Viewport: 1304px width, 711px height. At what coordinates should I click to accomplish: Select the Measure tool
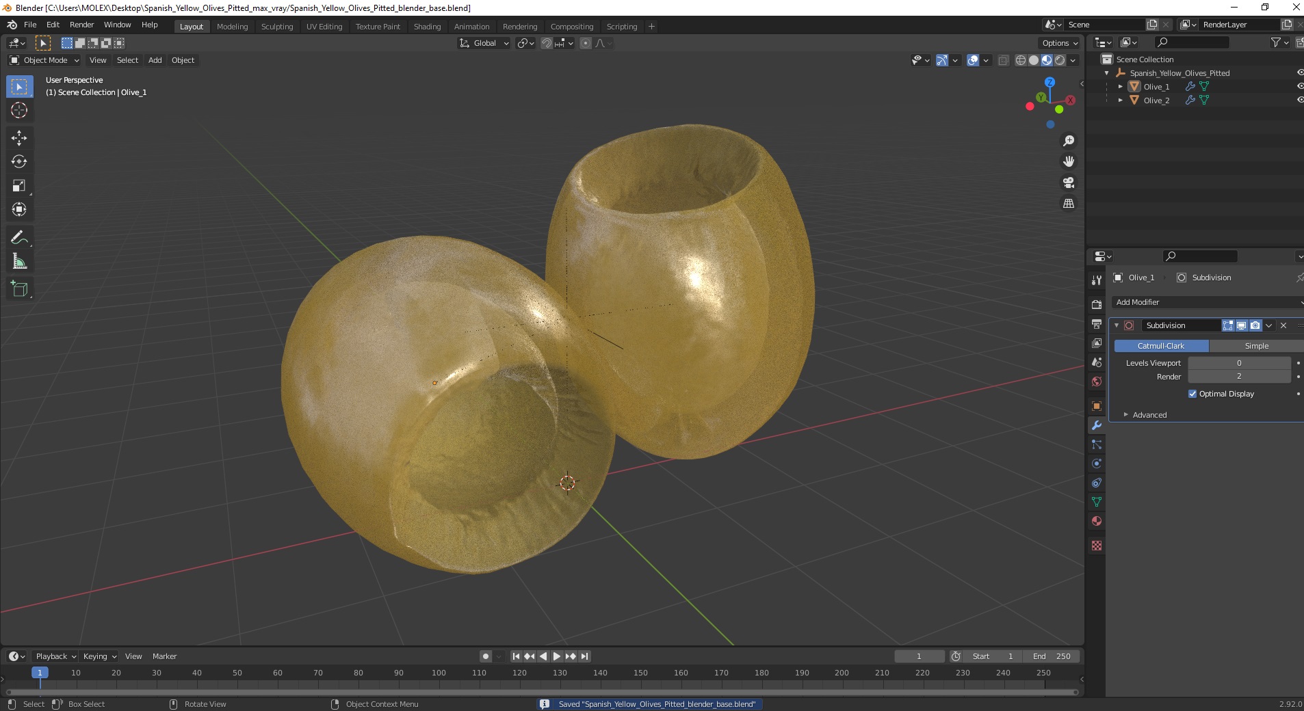click(x=19, y=261)
